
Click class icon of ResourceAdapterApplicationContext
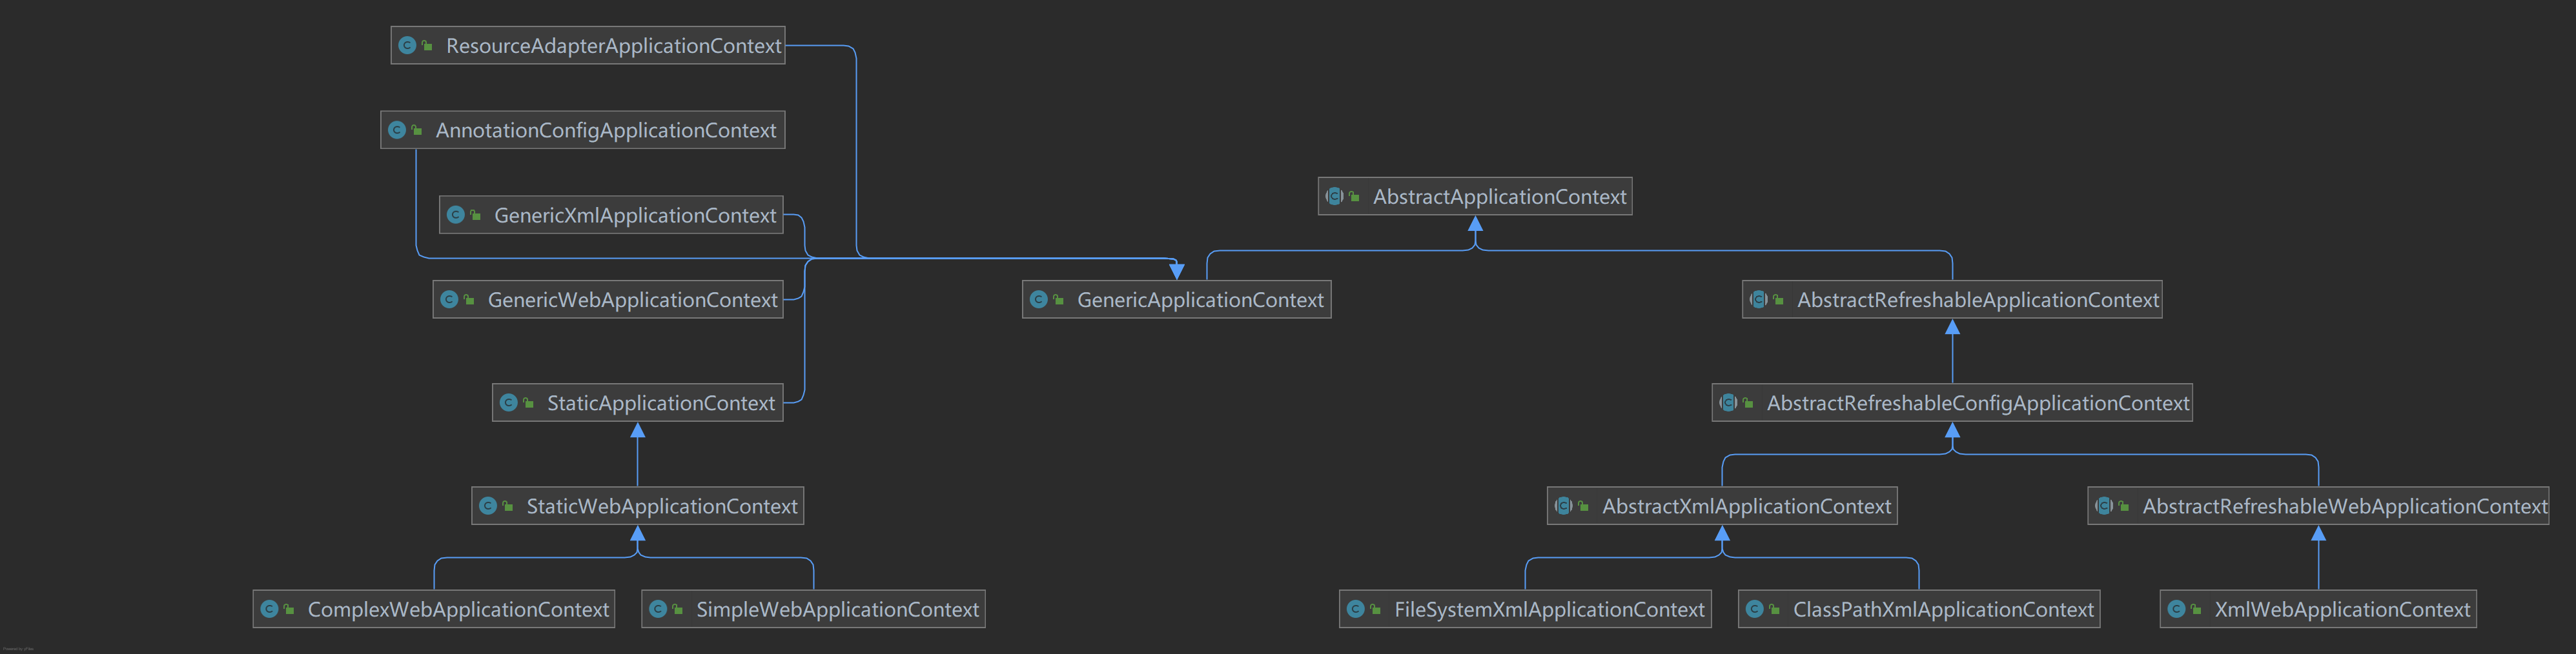(407, 45)
